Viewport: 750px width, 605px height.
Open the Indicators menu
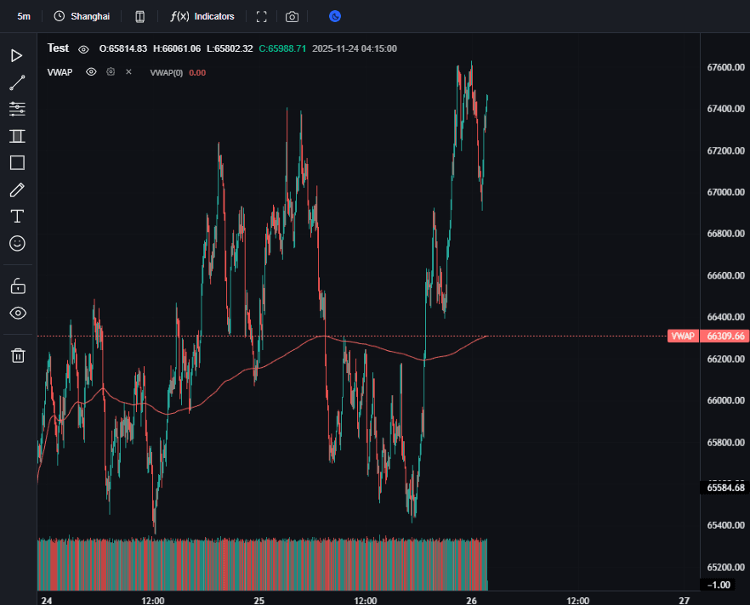point(202,16)
